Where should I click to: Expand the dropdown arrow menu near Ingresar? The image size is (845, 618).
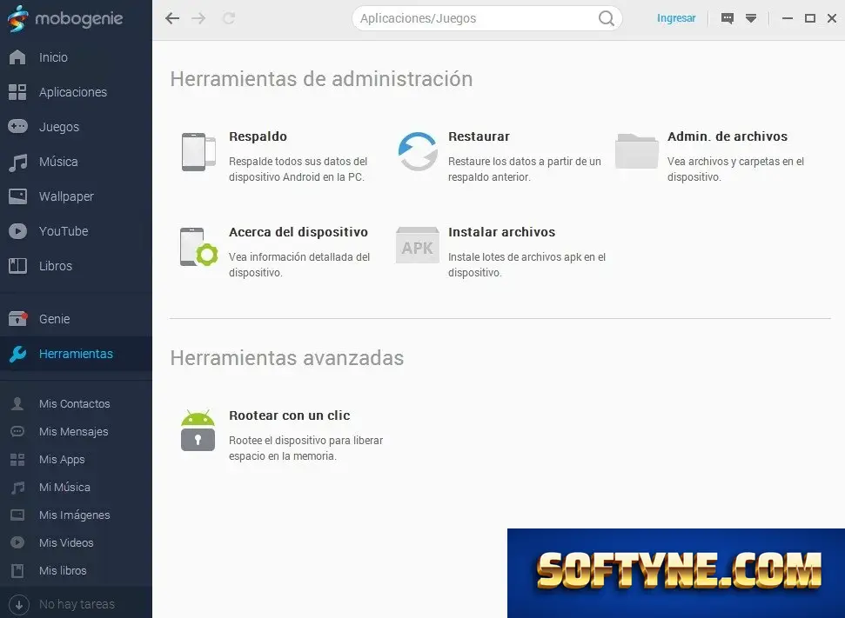tap(751, 18)
